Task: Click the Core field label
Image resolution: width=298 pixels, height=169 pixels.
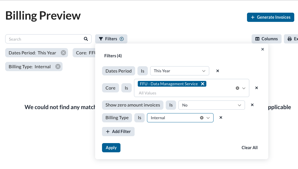Action: pyautogui.click(x=110, y=88)
